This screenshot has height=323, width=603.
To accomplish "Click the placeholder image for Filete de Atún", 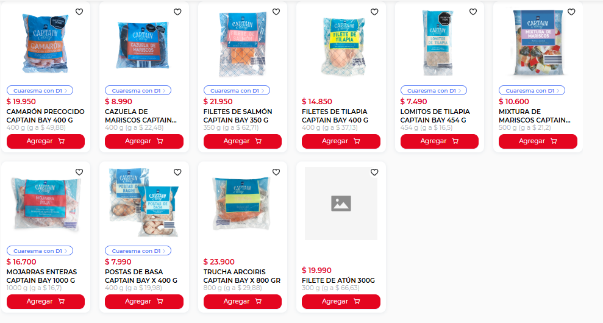I will 341,204.
